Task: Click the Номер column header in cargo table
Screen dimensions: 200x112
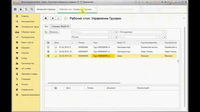Action: [83, 43]
